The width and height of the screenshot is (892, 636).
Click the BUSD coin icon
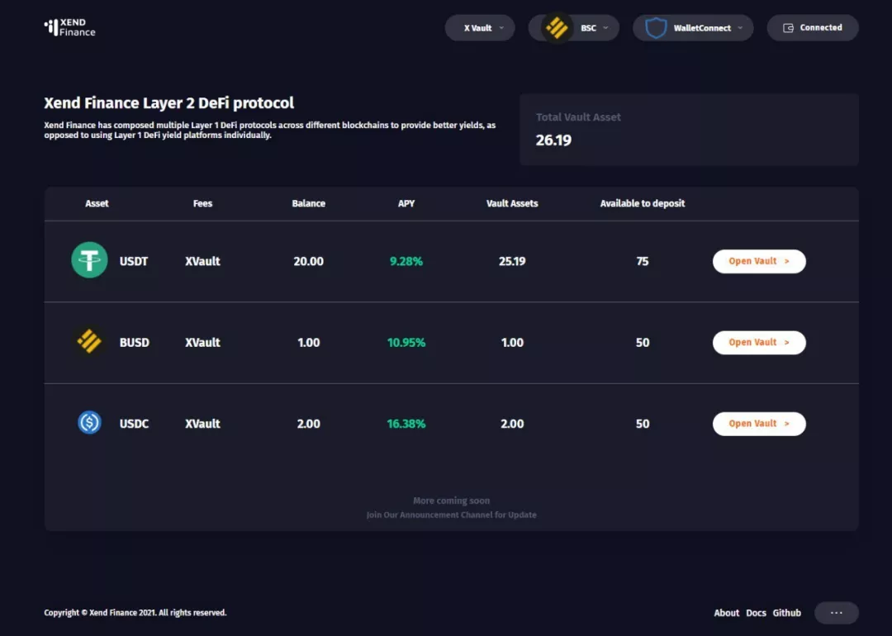(x=88, y=341)
